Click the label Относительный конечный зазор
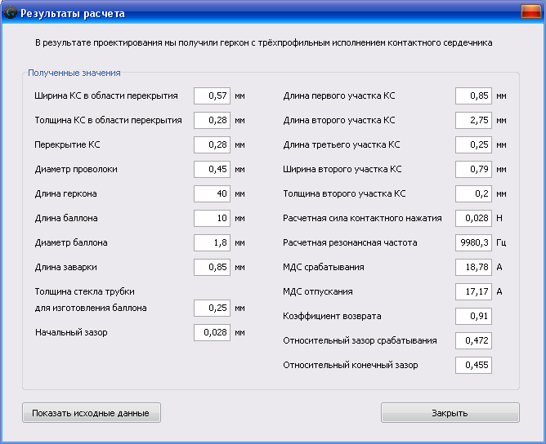 (351, 365)
